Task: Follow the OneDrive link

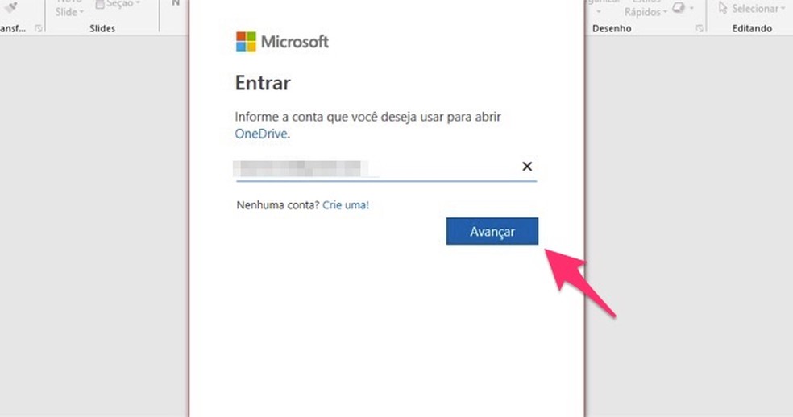Action: (261, 134)
